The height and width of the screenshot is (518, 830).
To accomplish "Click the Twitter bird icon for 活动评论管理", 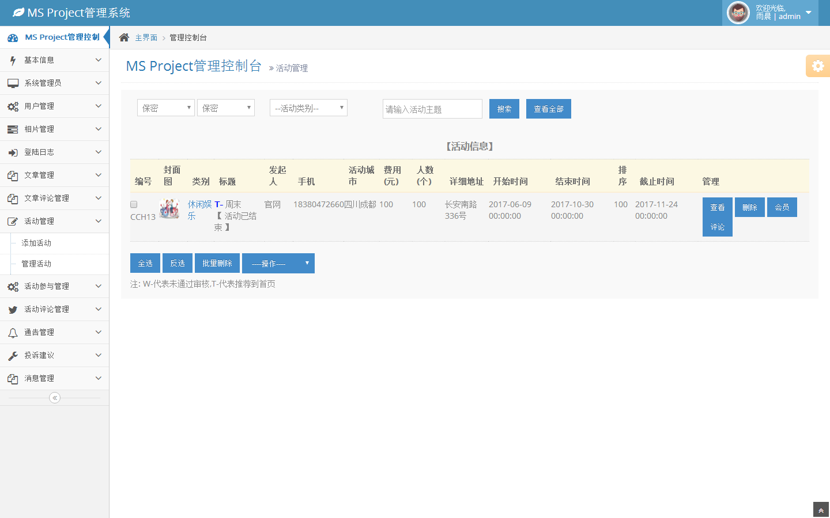I will (13, 310).
